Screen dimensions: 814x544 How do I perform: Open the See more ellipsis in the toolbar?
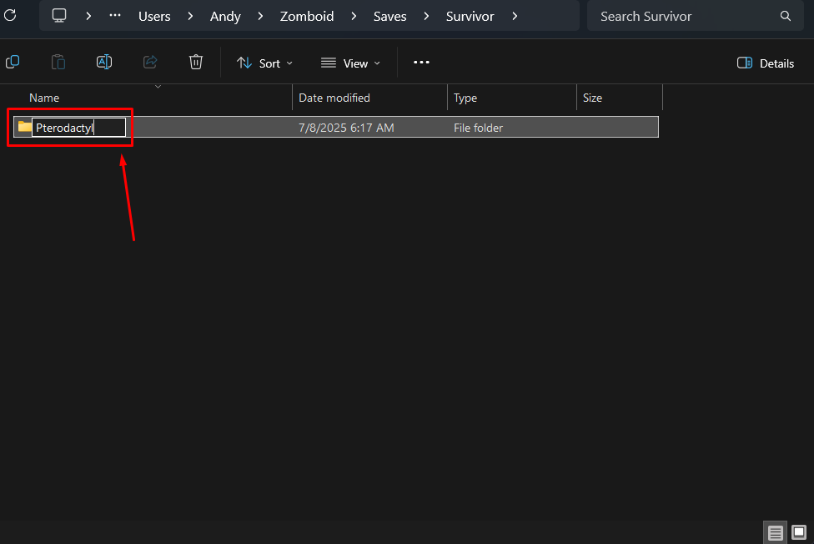(x=421, y=63)
